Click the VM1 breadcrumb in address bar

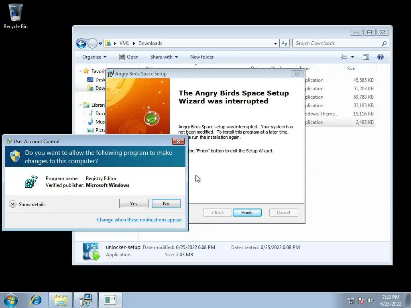(124, 43)
